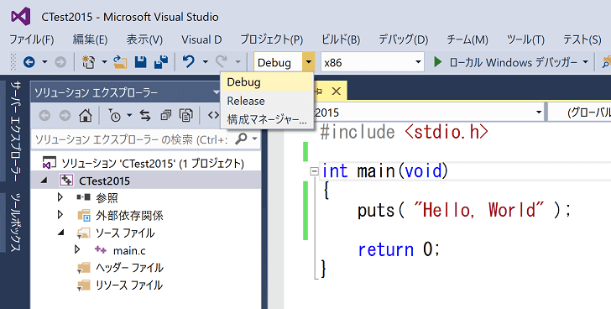Collapse the Debug configuration dropdown

(308, 62)
